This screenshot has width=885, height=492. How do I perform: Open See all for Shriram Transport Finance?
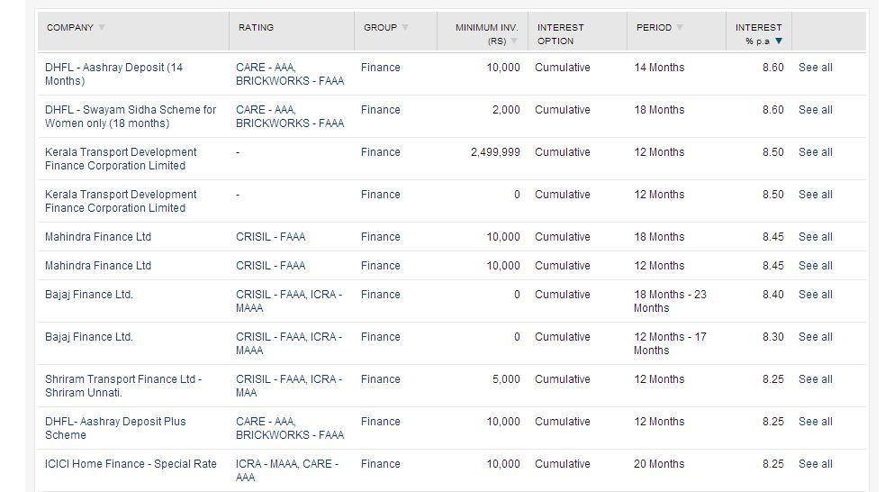815,379
